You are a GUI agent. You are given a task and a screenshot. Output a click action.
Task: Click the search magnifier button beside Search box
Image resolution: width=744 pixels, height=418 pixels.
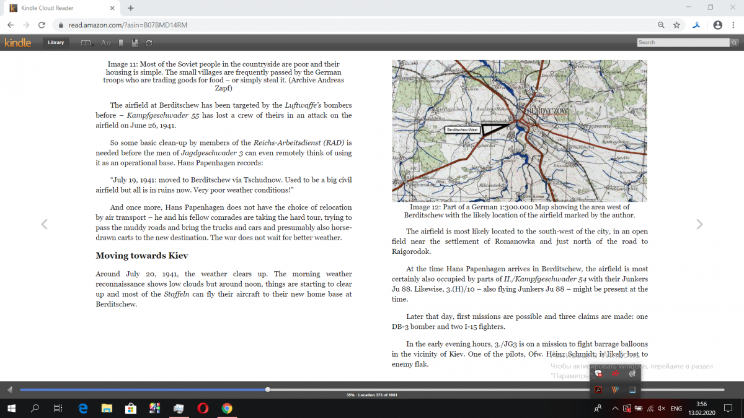(734, 42)
